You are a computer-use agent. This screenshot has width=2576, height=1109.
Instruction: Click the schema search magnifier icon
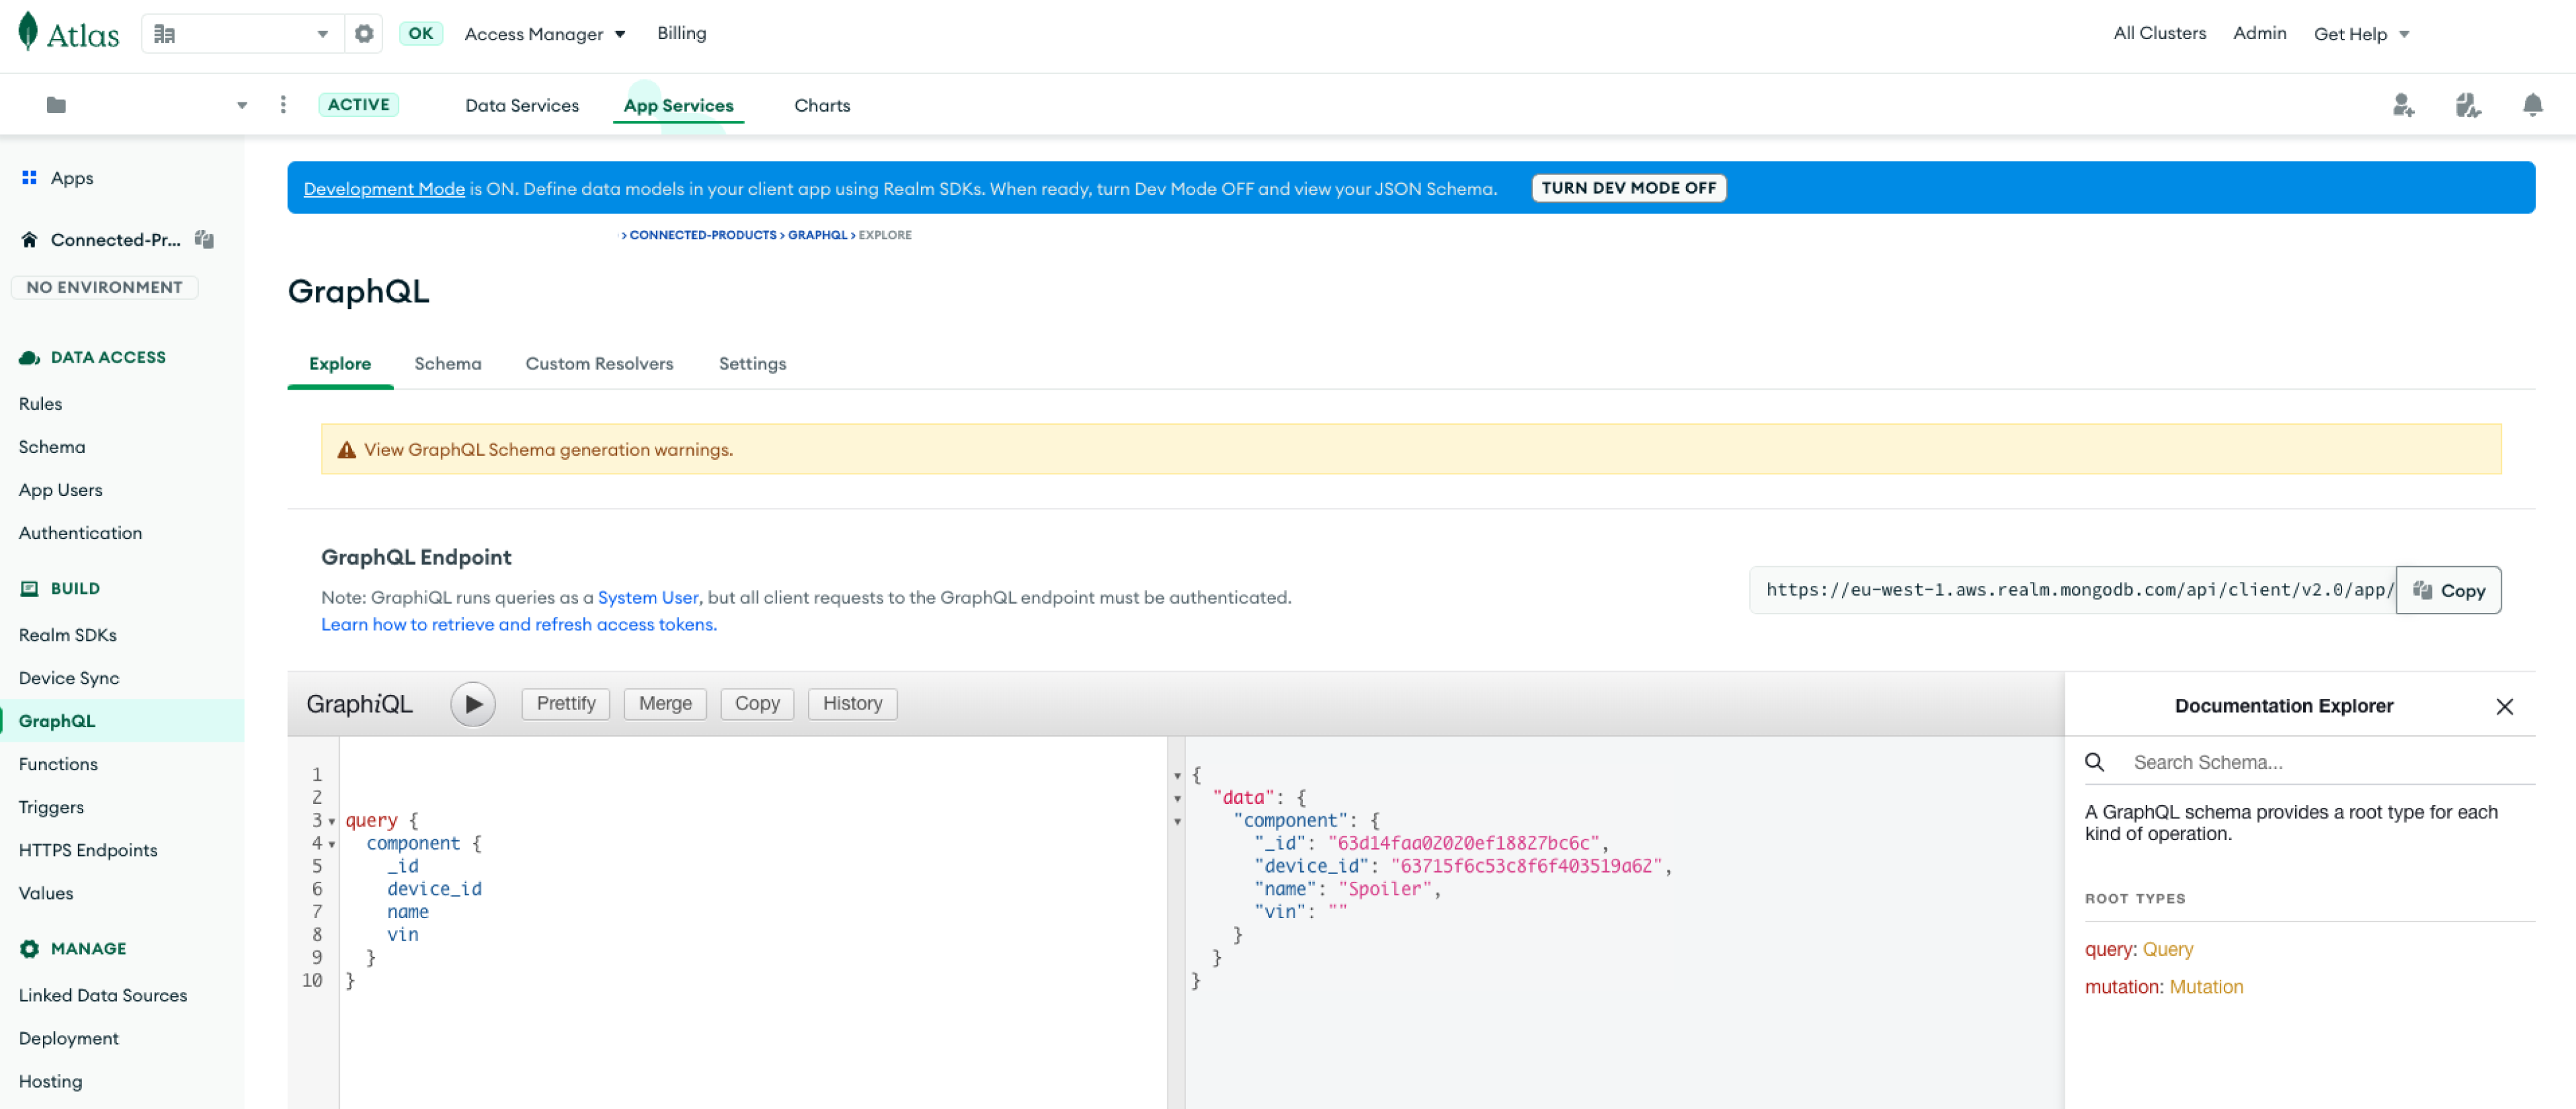click(2094, 763)
